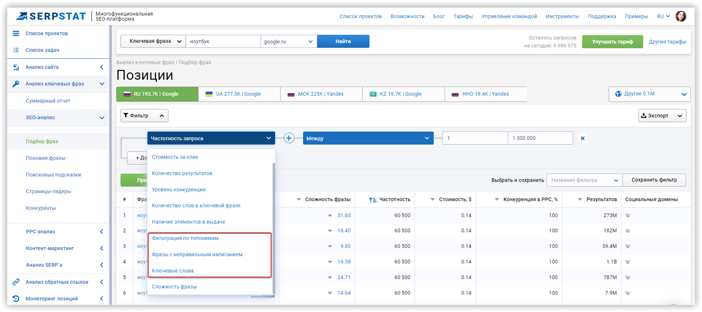Choose Ключевые слова filter option
Viewport: 702px width, 312px height.
pyautogui.click(x=173, y=270)
